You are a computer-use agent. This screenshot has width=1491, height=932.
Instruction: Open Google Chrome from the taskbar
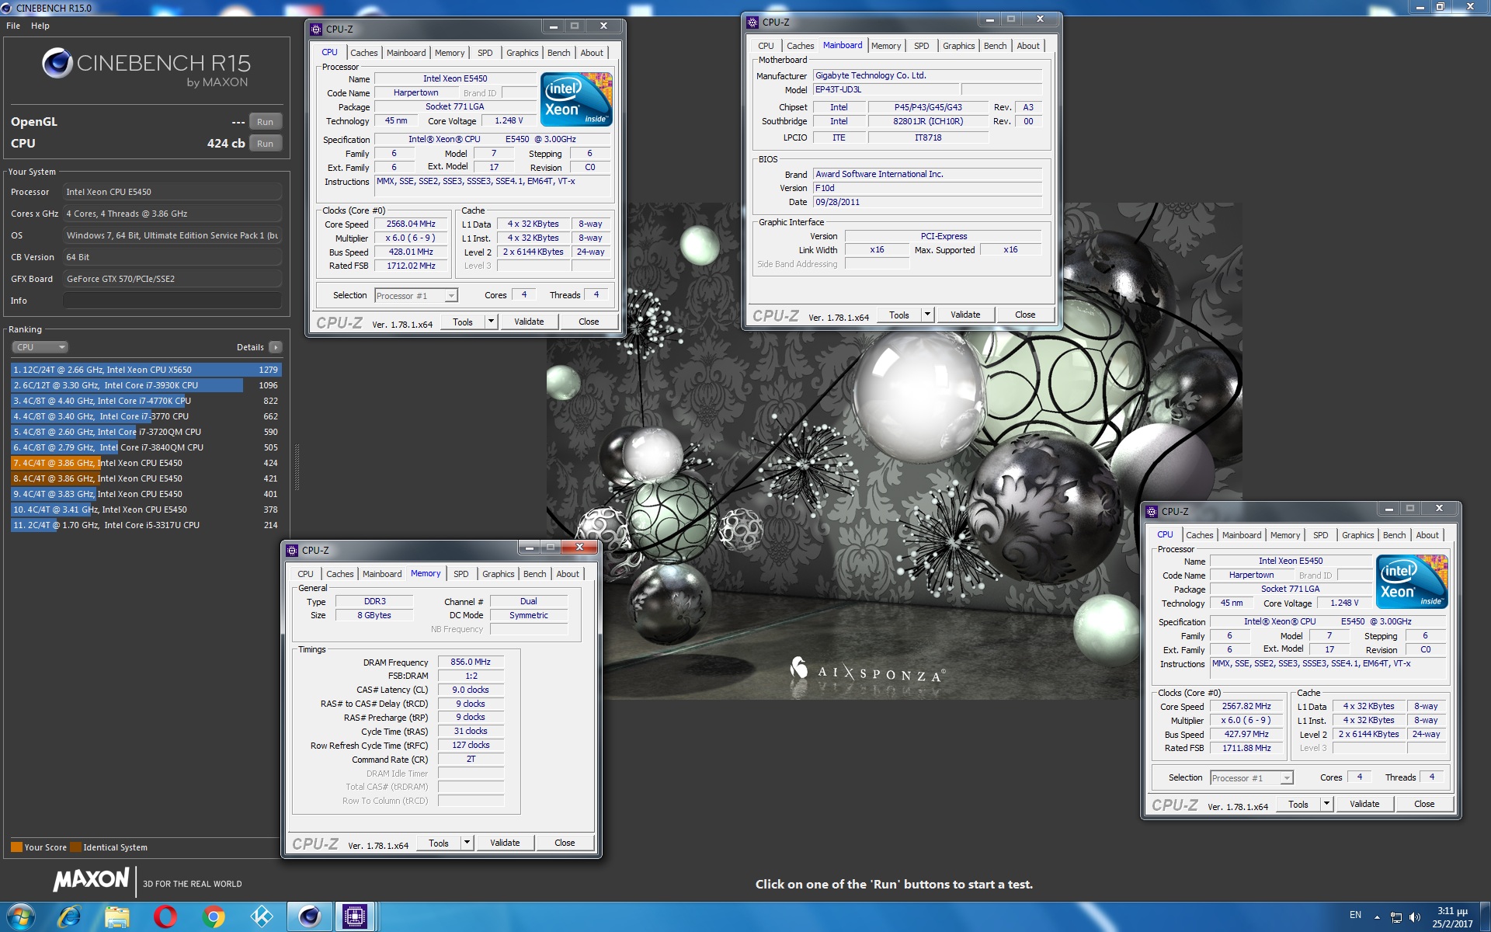tap(214, 917)
